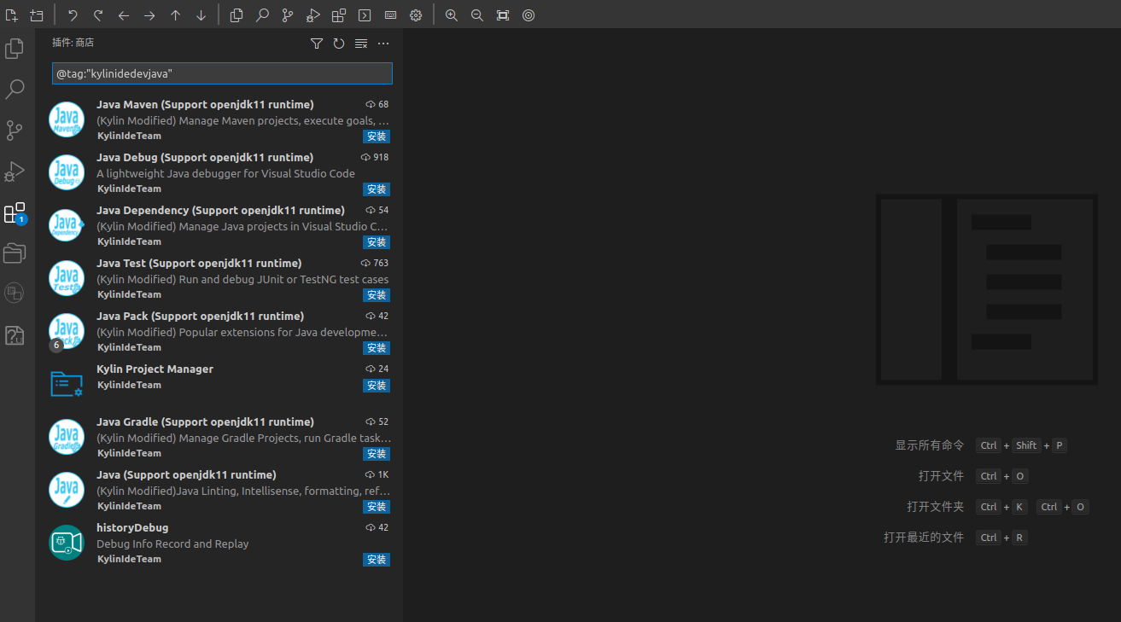Click the Kylin Project Manager thumbnail icon

click(x=67, y=384)
